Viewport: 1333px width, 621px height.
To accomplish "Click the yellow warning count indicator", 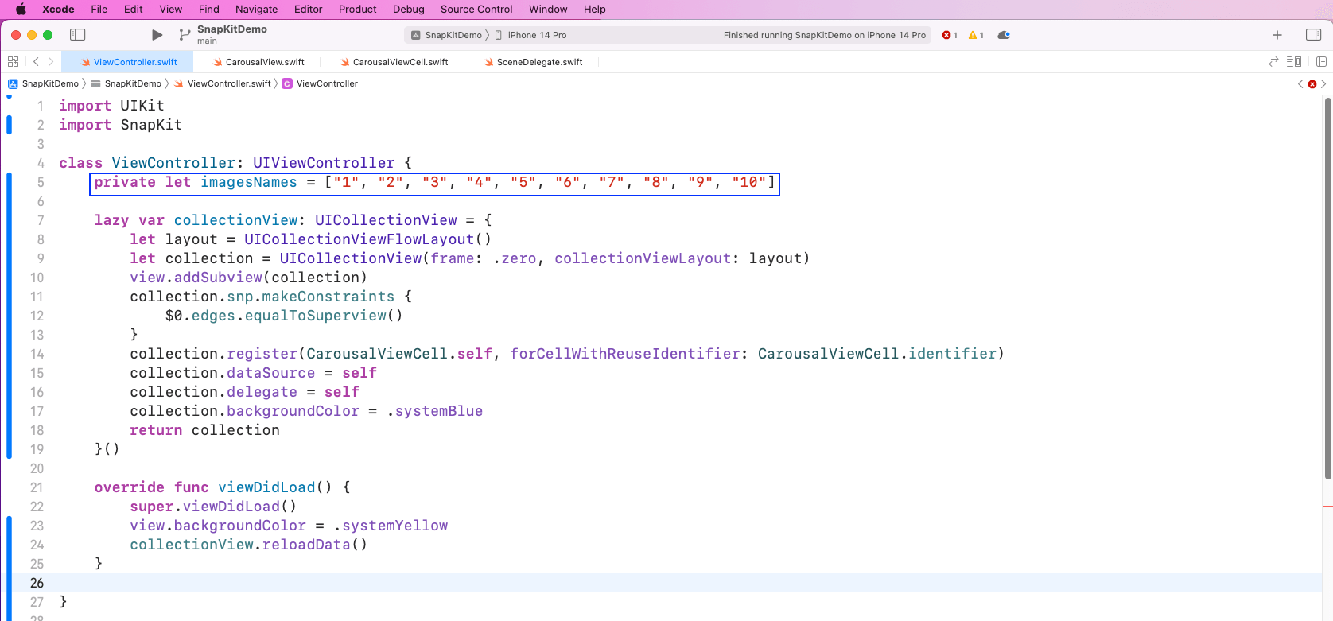I will pyautogui.click(x=976, y=35).
